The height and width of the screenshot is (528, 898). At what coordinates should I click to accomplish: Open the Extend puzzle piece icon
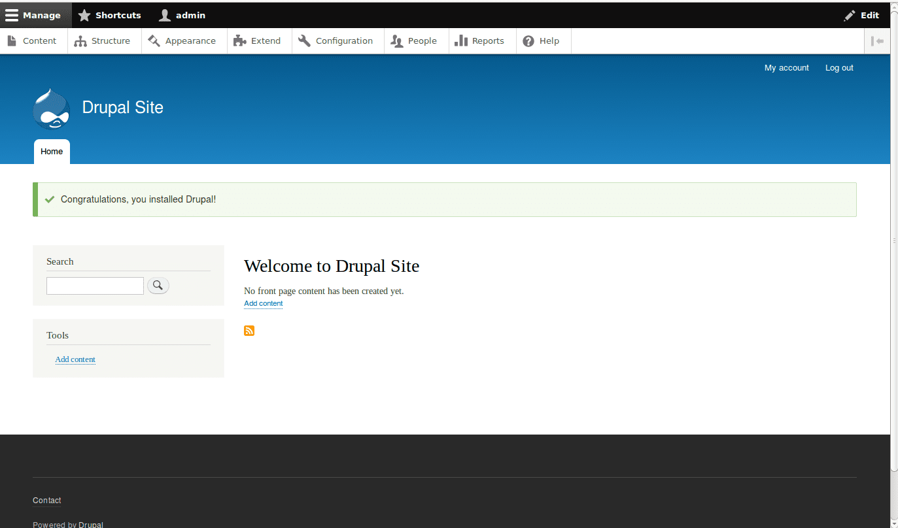point(239,41)
